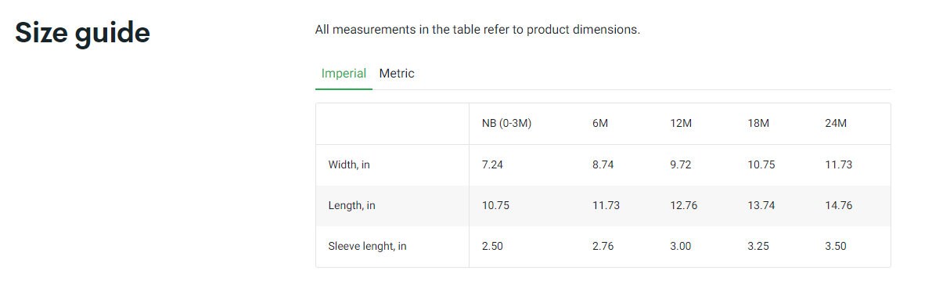Click the 18M column header
932x296 pixels.
(x=758, y=124)
